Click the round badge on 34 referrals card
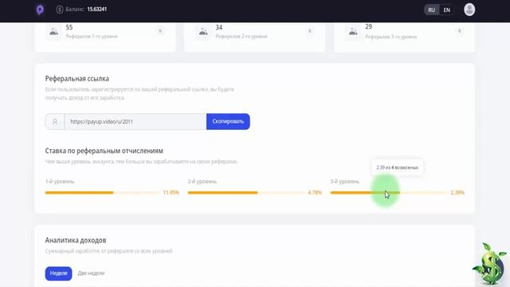 (310, 31)
